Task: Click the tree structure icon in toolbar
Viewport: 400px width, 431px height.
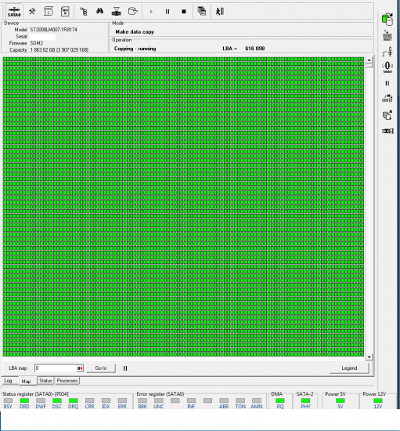Action: click(x=84, y=12)
